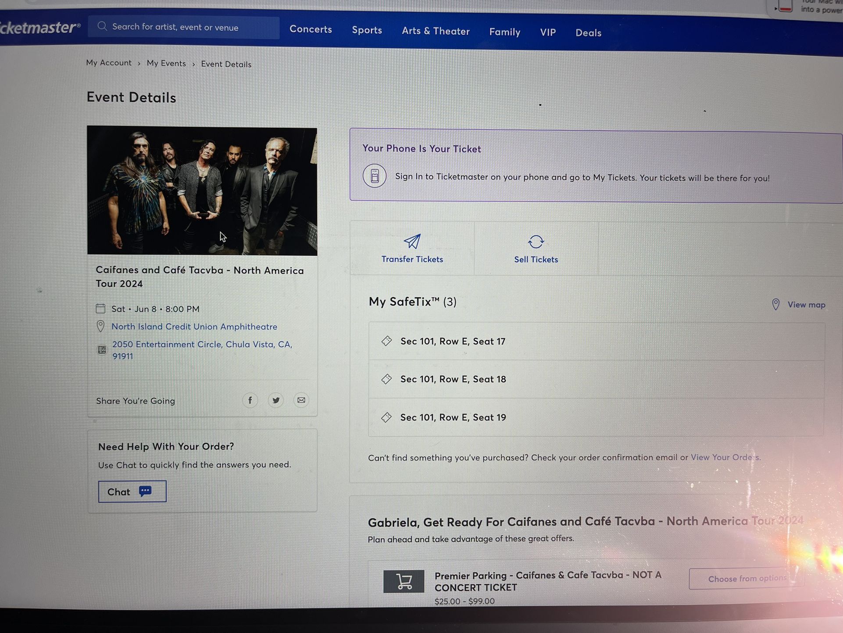The height and width of the screenshot is (633, 843).
Task: Click 'Need Help With Your Order?' heading
Action: (x=166, y=446)
